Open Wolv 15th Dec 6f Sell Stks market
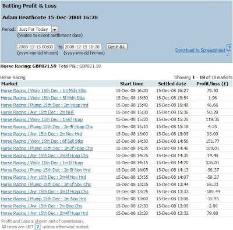Image resolution: width=233 pixels, height=230 pixels. click(42, 141)
